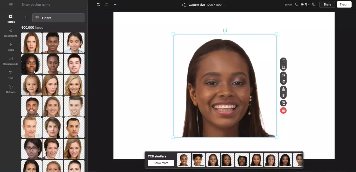Click the Export button
Screen dimensions: 356x172
pos(344,4)
